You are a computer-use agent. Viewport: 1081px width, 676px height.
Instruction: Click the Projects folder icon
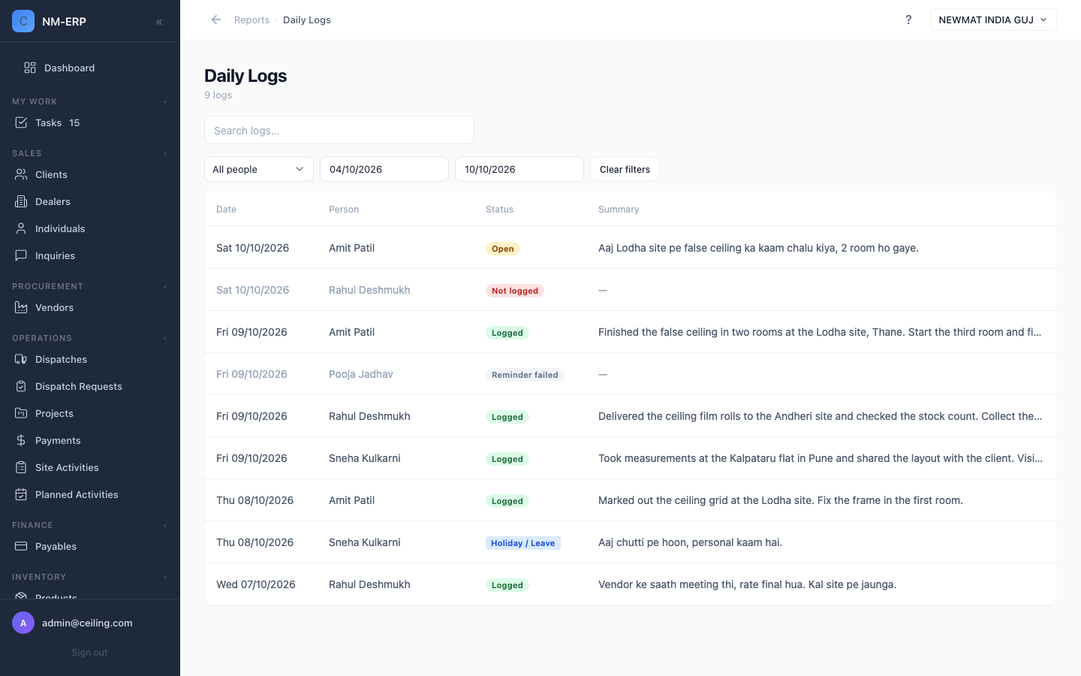click(21, 413)
